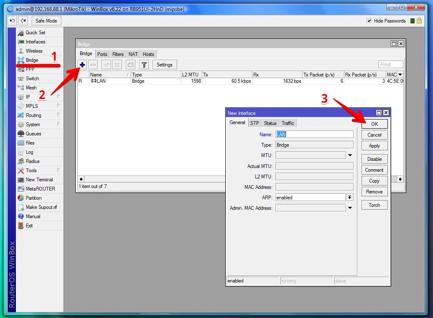Select the LAN bridge row
This screenshot has width=433, height=318.
[240, 81]
